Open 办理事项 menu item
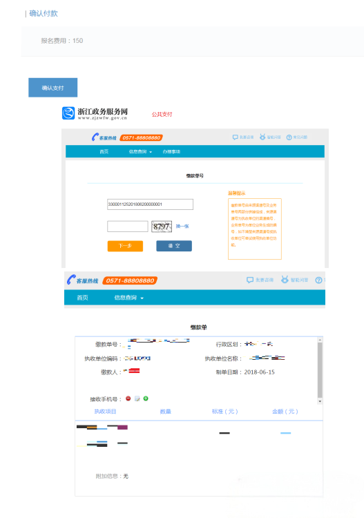The width and height of the screenshot is (364, 518). coord(171,152)
